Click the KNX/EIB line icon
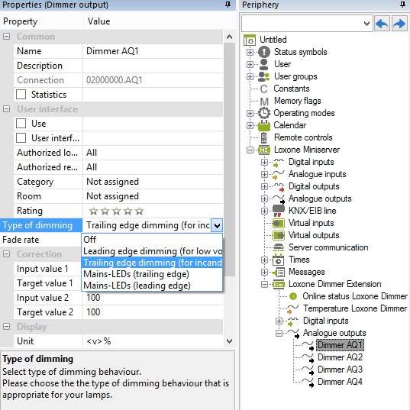410x410 pixels. (279, 211)
